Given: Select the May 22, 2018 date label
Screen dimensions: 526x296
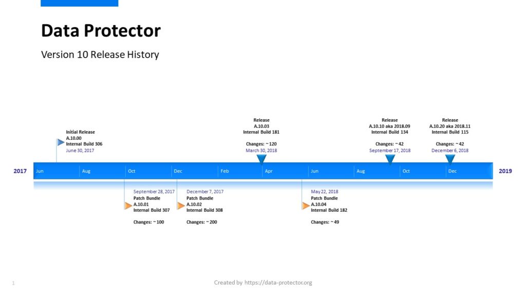Looking at the screenshot, I should point(325,192).
